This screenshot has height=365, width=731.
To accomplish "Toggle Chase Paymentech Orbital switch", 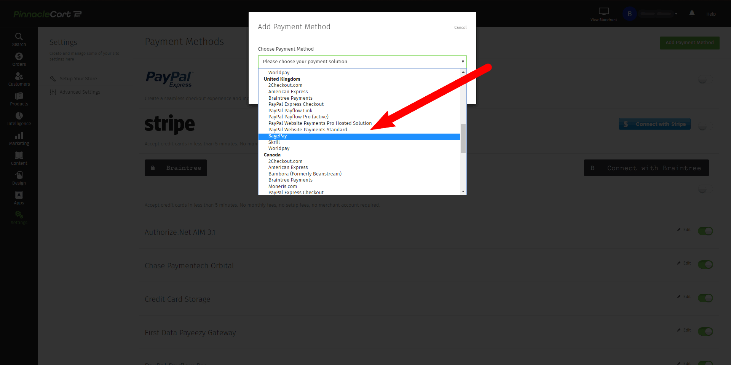I will (705, 265).
